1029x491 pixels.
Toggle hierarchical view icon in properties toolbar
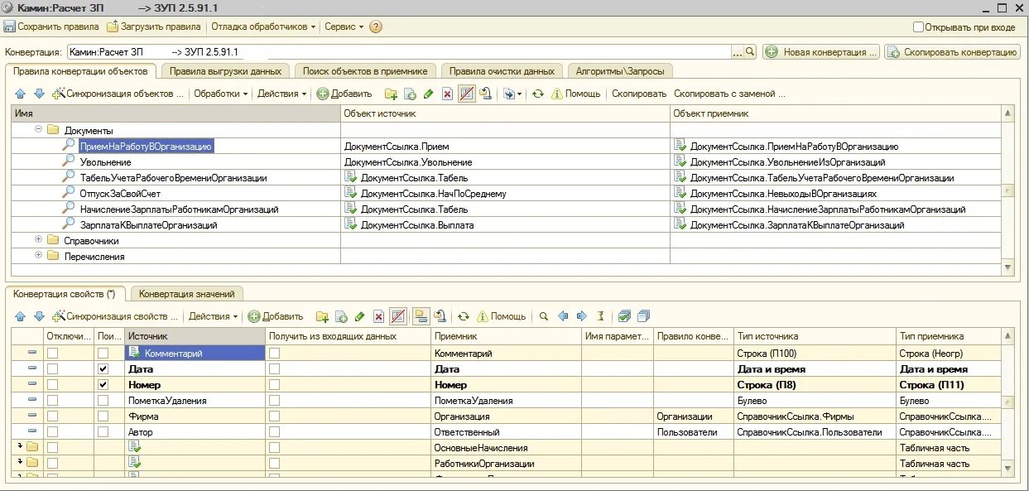(x=421, y=316)
